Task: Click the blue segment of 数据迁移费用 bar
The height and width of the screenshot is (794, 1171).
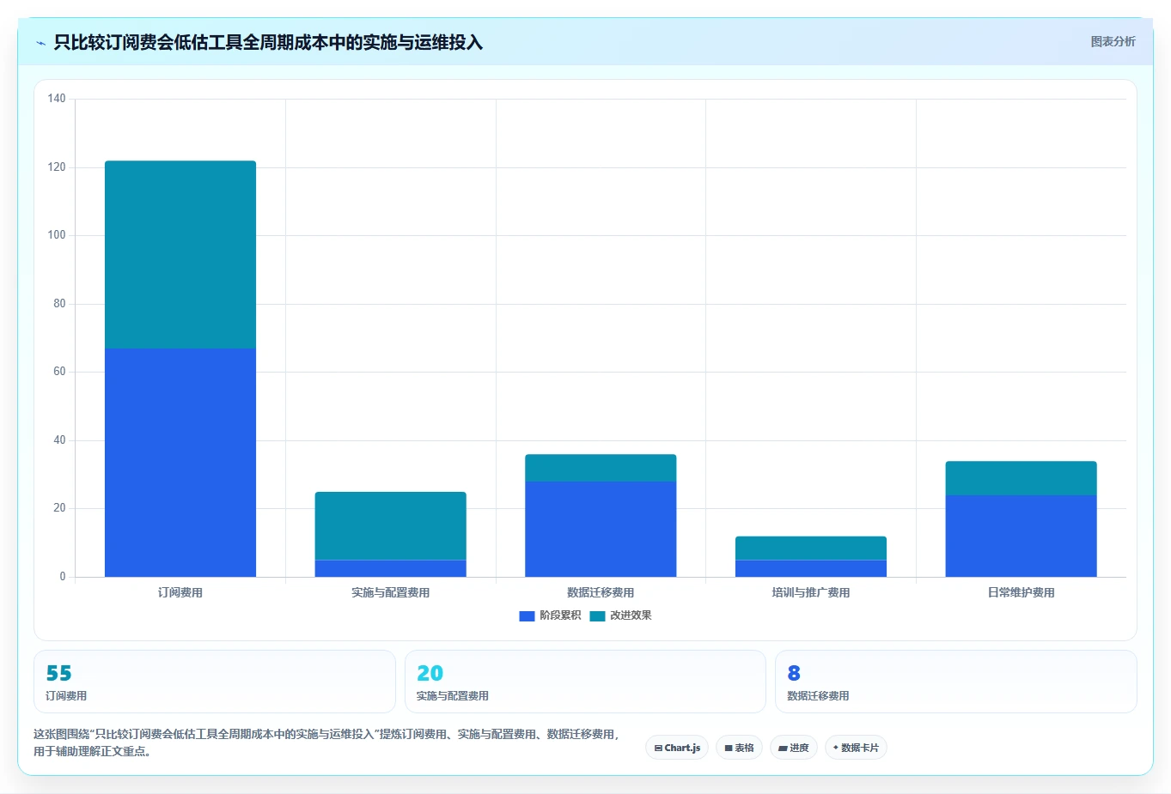Action: (x=601, y=529)
